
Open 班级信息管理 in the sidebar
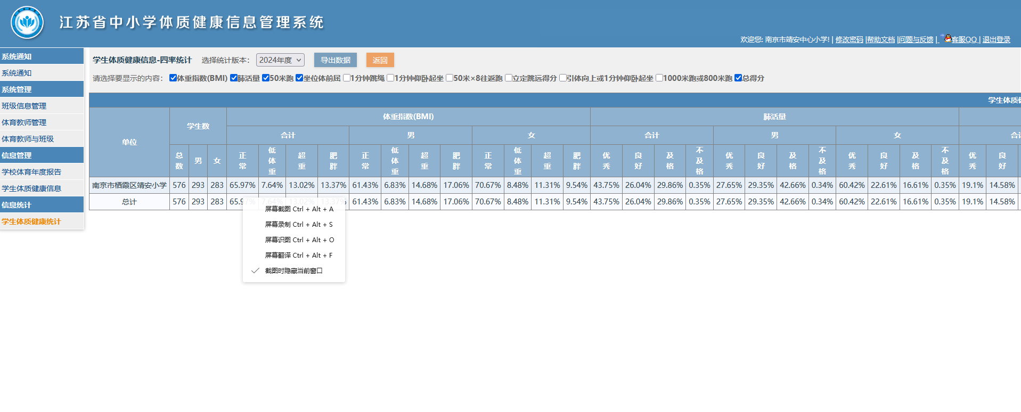coord(24,106)
